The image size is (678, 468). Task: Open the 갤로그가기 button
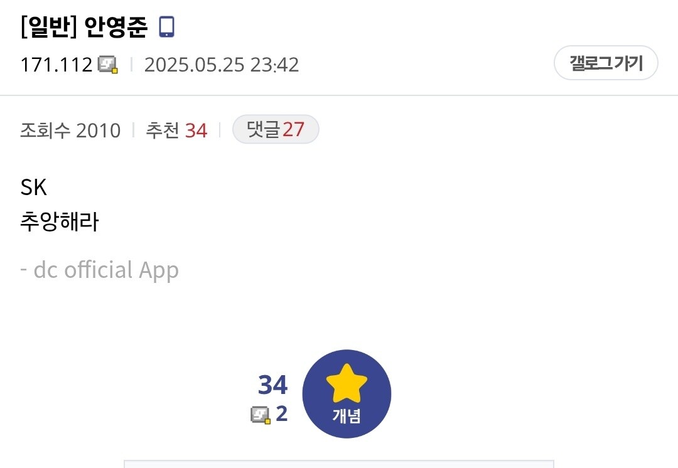(x=606, y=63)
